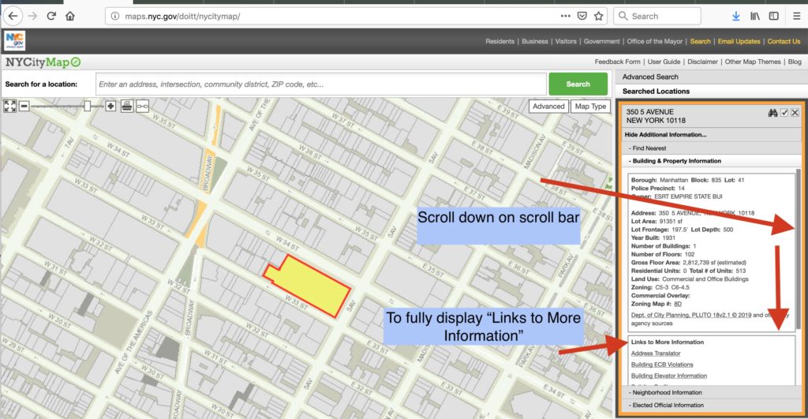Open the Firefox hamburger menu
Image resolution: width=808 pixels, height=419 pixels.
[x=796, y=16]
